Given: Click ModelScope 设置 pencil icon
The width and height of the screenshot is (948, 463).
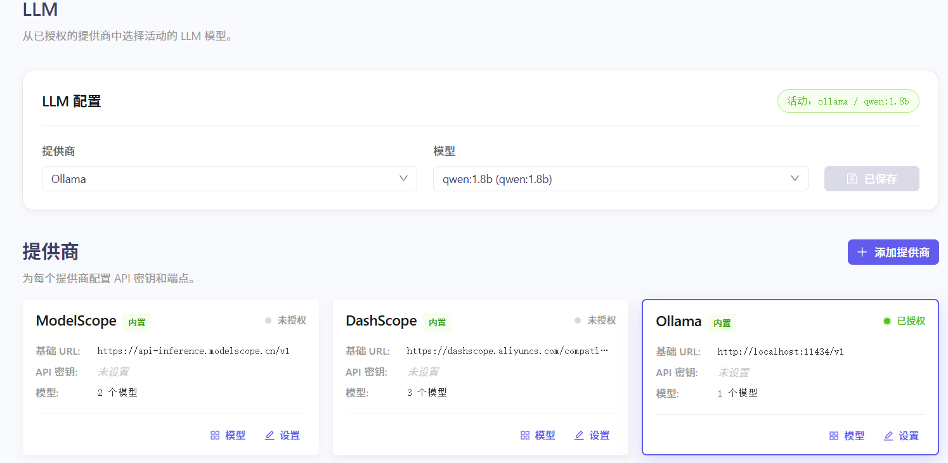Looking at the screenshot, I should click(x=269, y=435).
